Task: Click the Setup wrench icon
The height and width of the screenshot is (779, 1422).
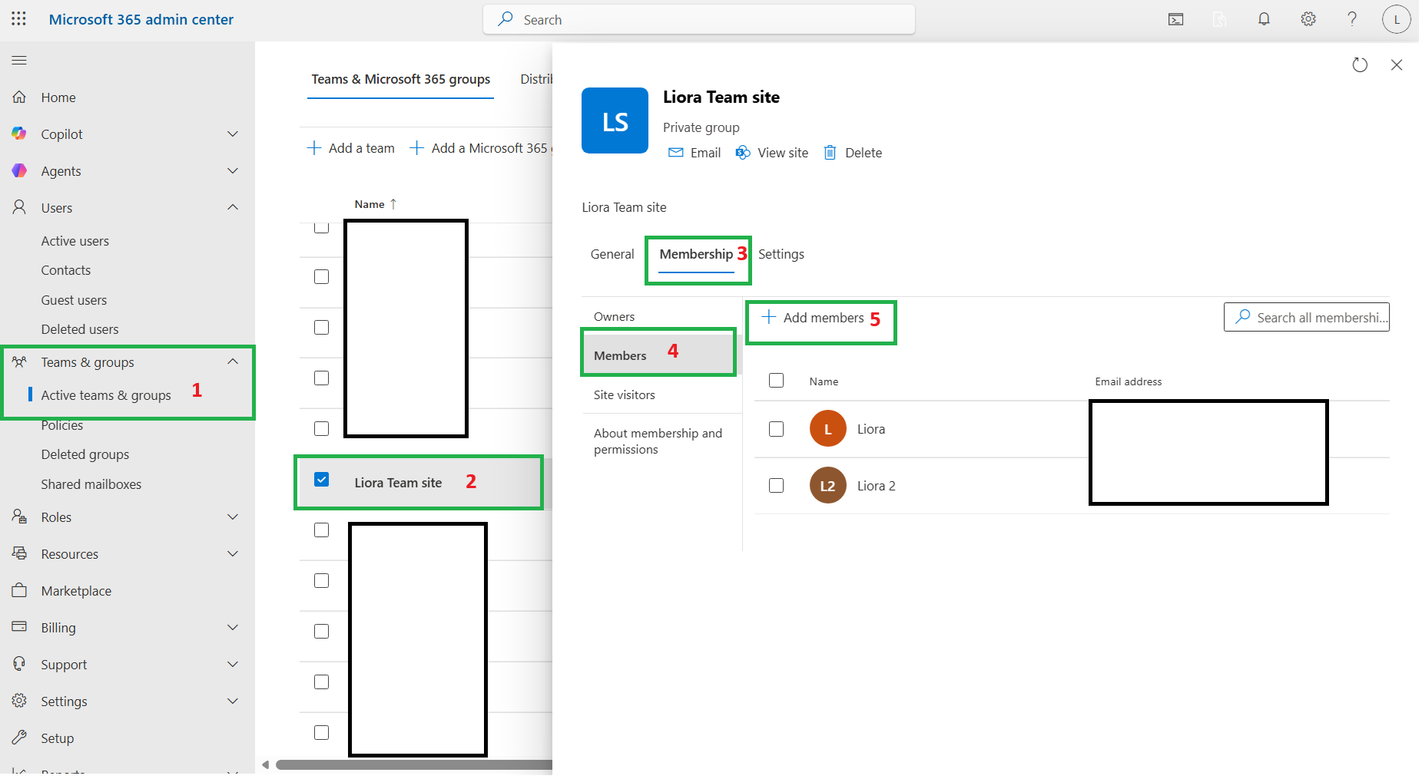Action: coord(19,738)
